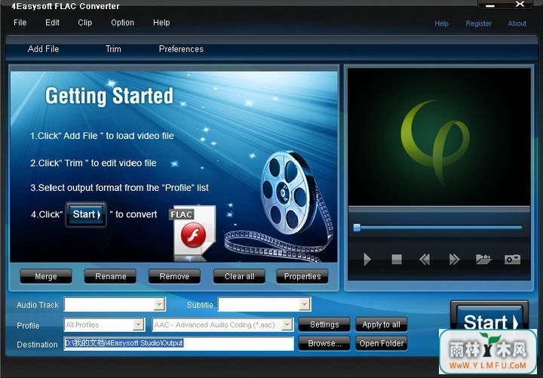Open the File menu
543x378 pixels.
(20, 23)
